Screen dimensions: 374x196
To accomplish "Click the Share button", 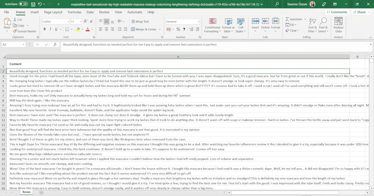I will (361, 12).
